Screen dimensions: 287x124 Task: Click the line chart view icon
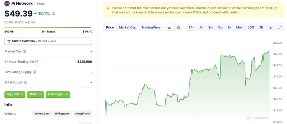click(169, 27)
